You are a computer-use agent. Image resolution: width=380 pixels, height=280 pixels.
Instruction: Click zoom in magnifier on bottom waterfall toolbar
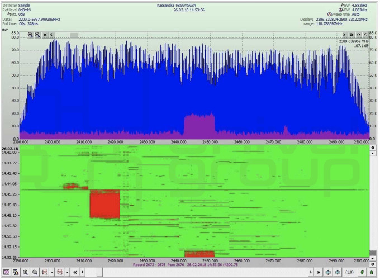26,272
